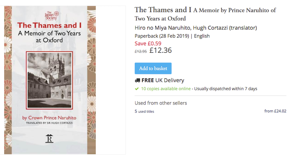Open the 5 used titles link
Image resolution: width=295 pixels, height=159 pixels.
point(144,111)
